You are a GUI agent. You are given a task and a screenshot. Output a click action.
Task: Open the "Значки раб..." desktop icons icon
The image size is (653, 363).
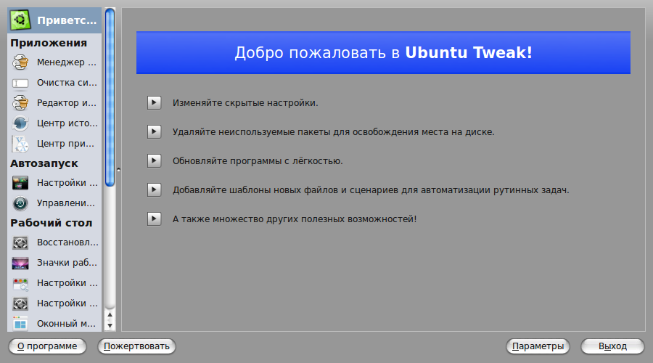click(20, 263)
